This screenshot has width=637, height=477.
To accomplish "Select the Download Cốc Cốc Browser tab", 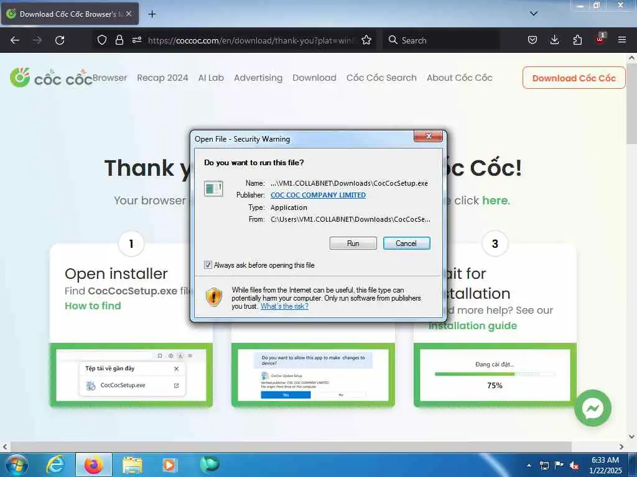I will click(70, 14).
